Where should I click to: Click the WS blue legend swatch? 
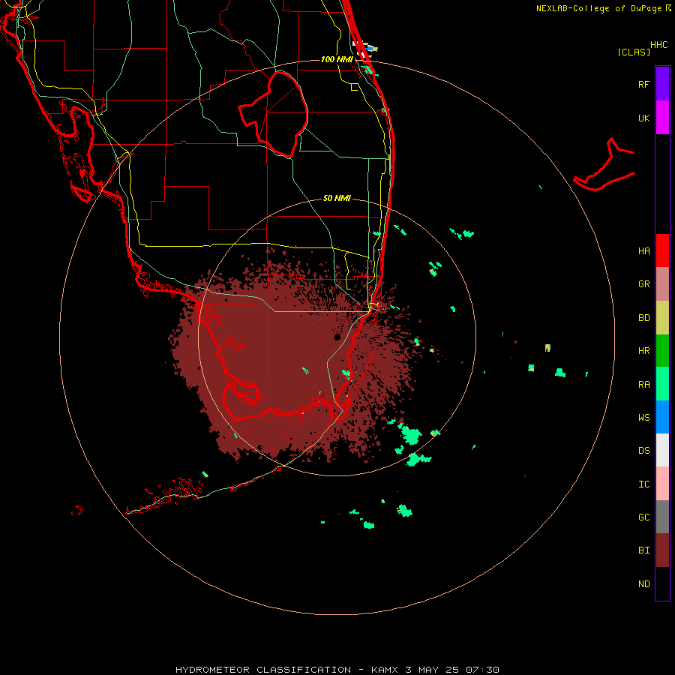(x=662, y=417)
